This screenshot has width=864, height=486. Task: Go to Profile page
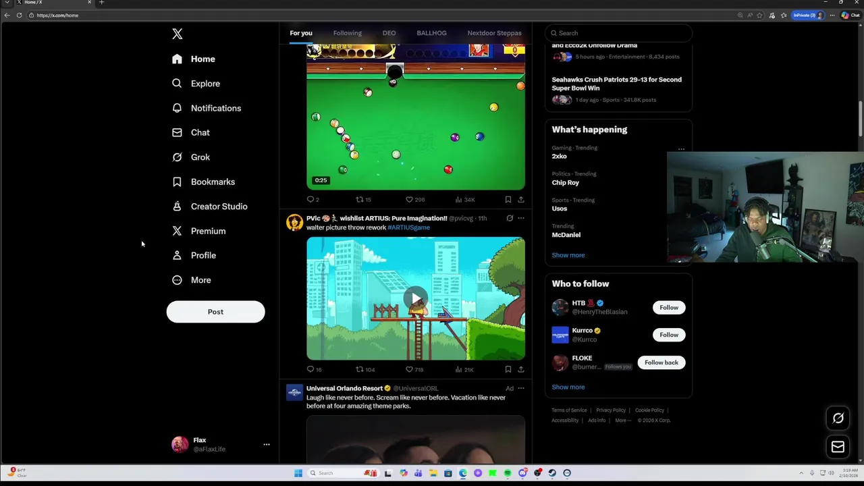[194, 255]
